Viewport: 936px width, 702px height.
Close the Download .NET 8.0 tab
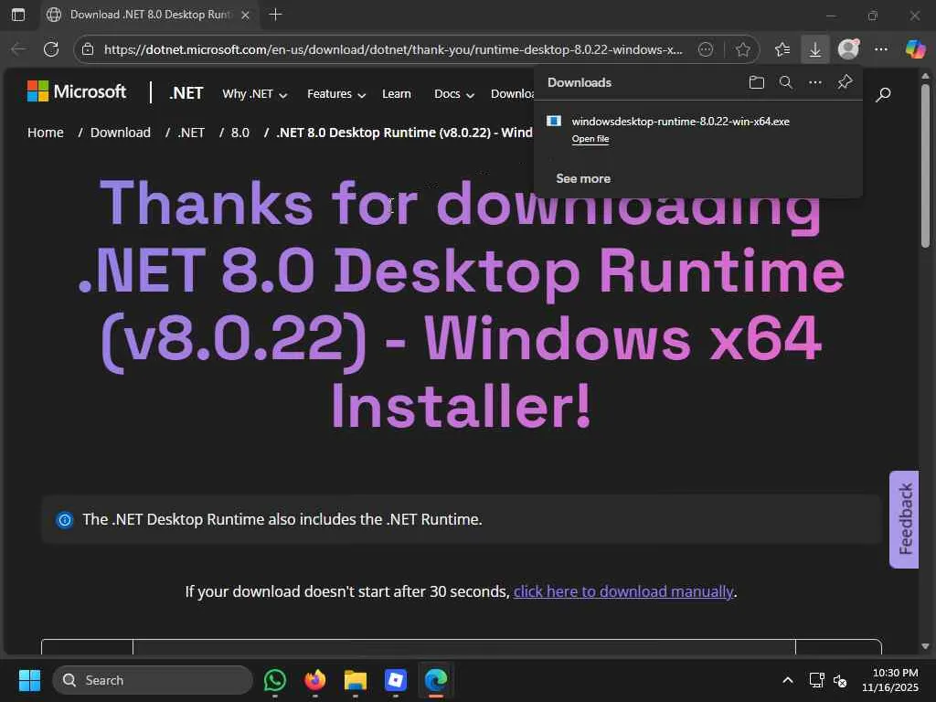245,15
